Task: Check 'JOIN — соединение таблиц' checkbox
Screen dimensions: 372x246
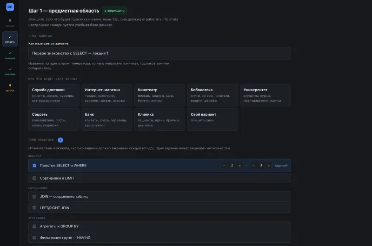Action: pos(34,197)
